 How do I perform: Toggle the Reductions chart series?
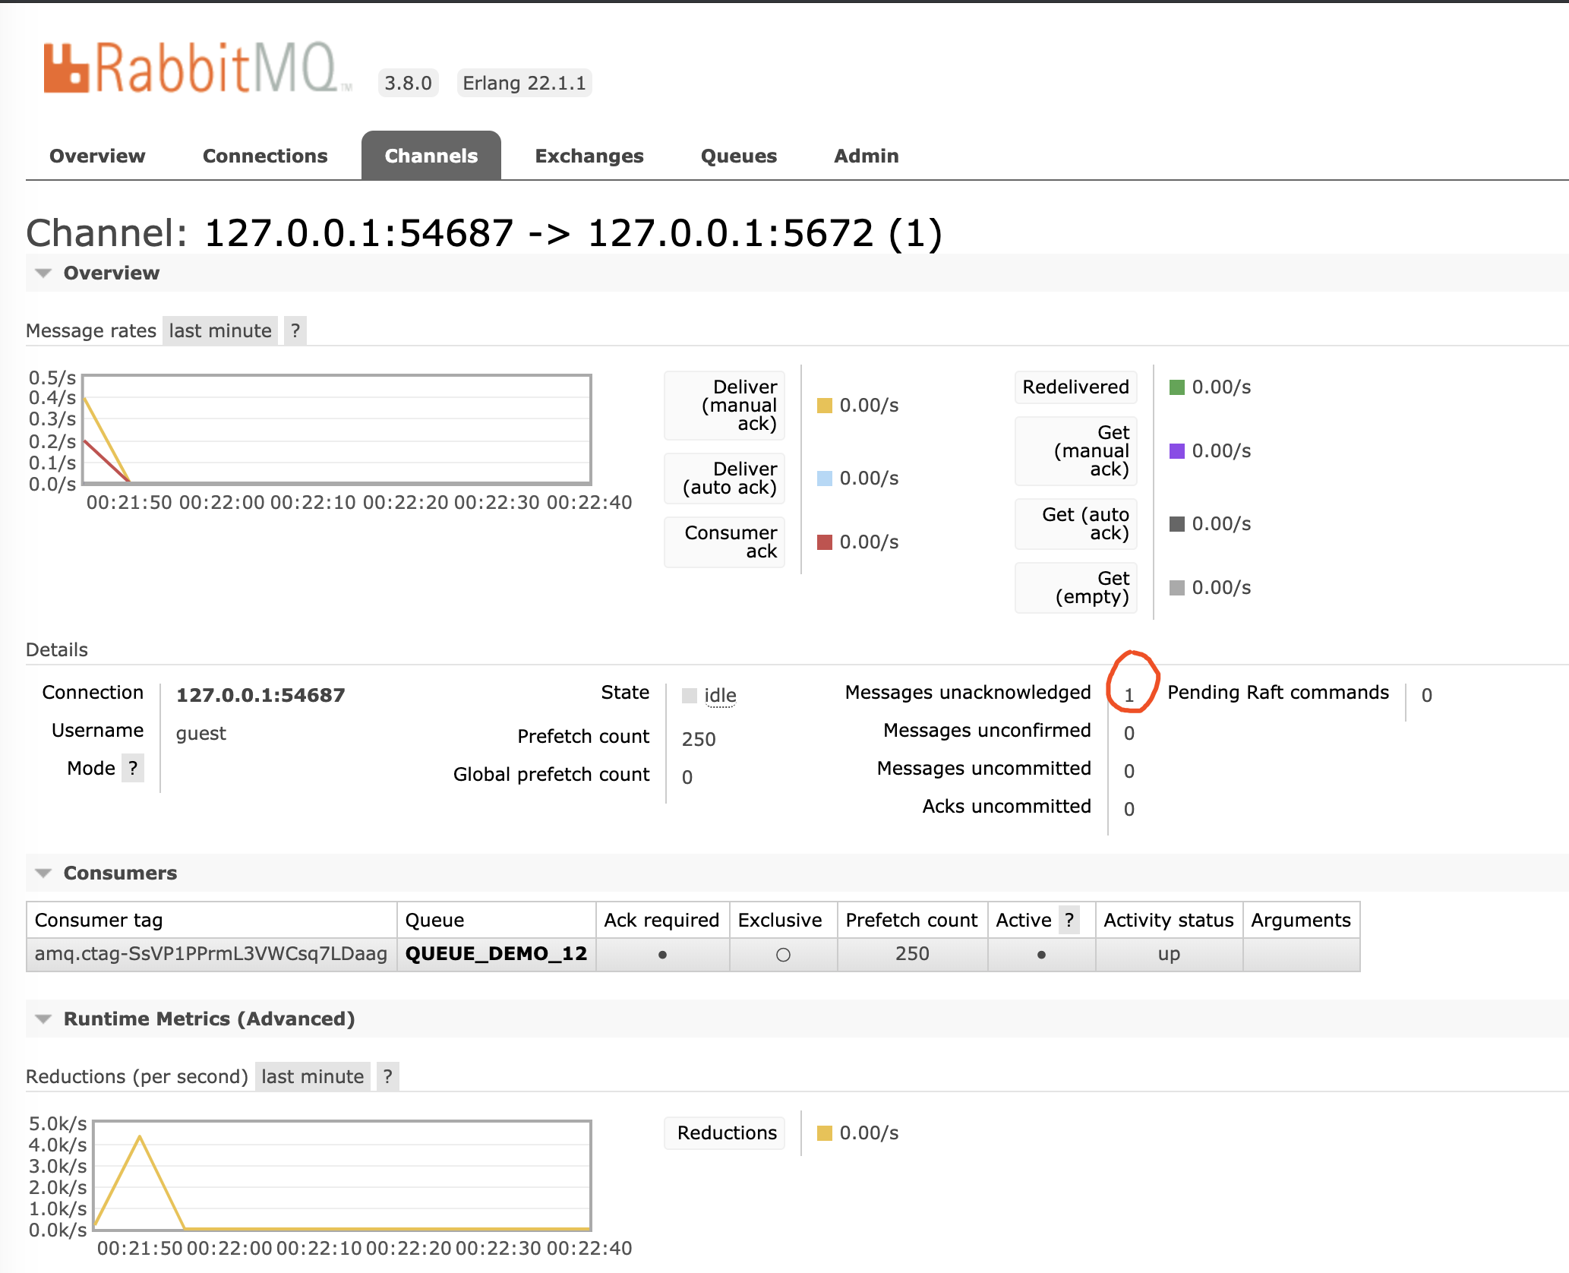[x=725, y=1132]
